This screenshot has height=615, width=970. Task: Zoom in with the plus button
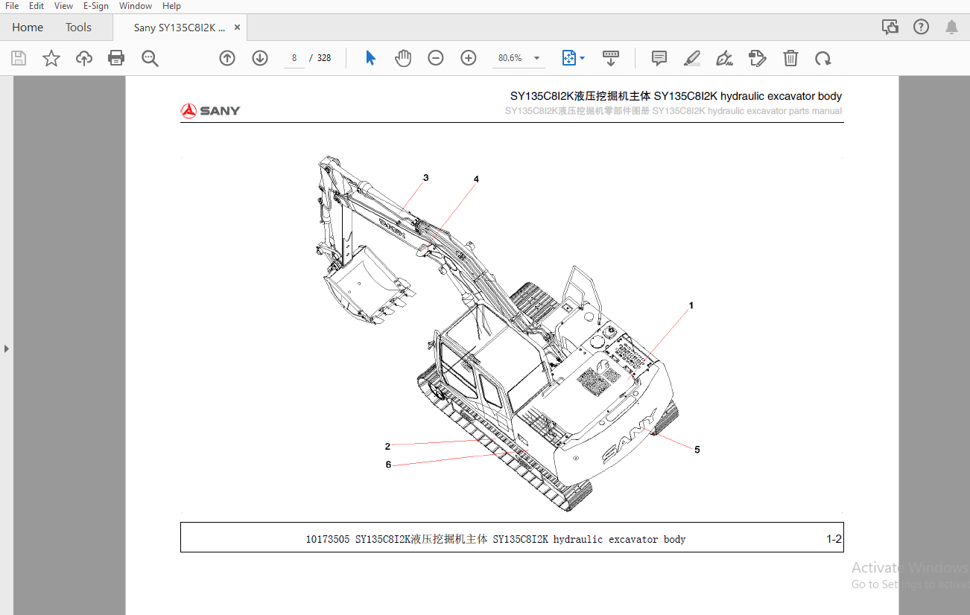click(x=469, y=58)
